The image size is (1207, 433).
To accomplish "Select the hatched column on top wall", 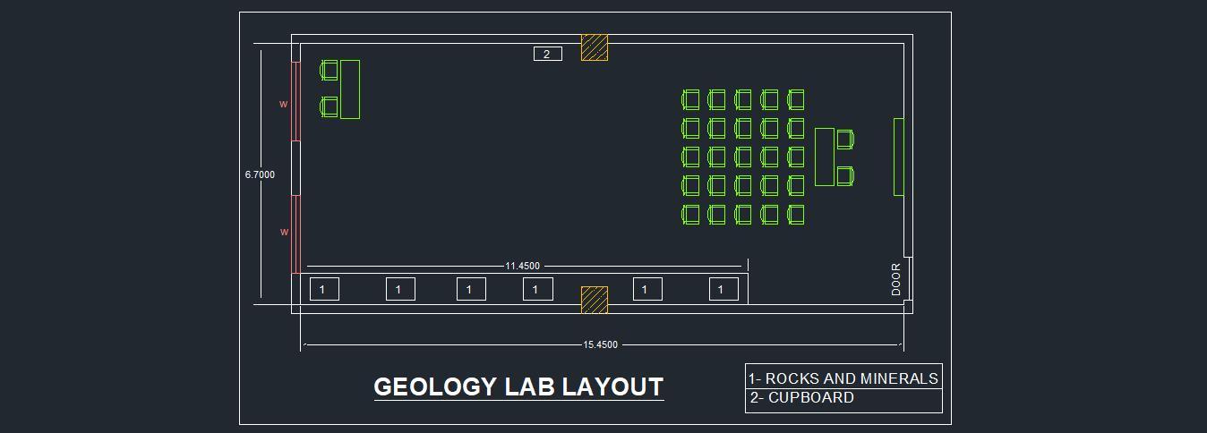I will click(595, 47).
